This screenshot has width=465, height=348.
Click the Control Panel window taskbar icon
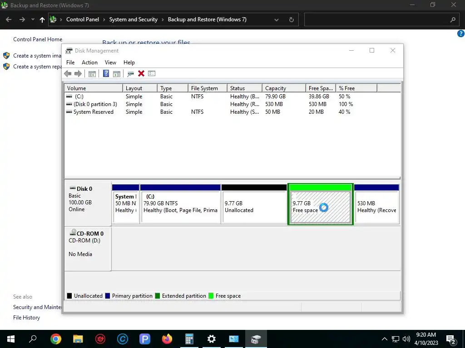tap(234, 339)
